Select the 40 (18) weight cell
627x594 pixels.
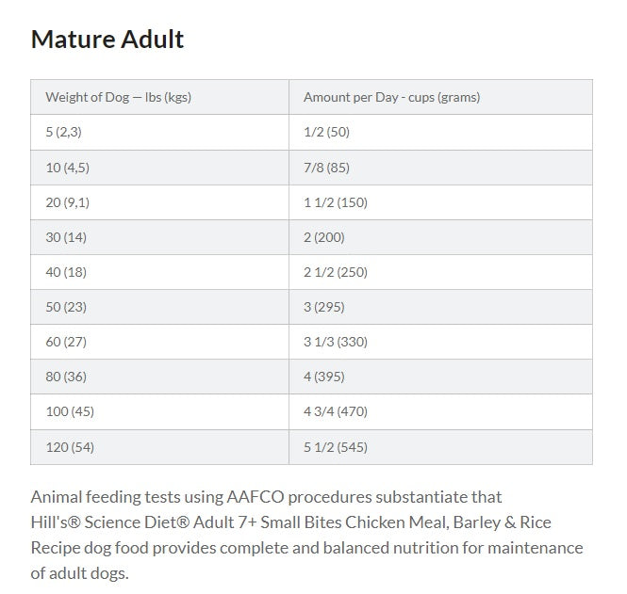click(x=159, y=272)
